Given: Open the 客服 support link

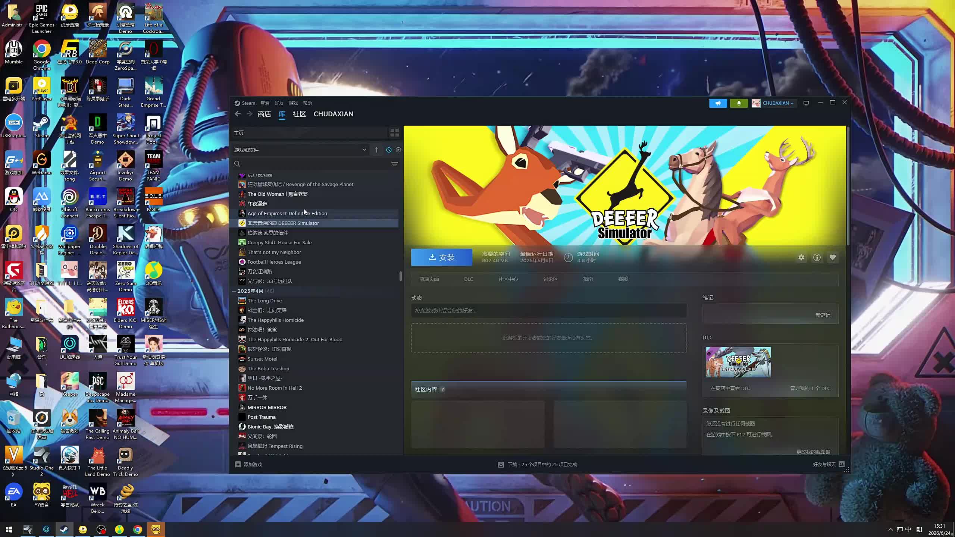Looking at the screenshot, I should click(623, 279).
